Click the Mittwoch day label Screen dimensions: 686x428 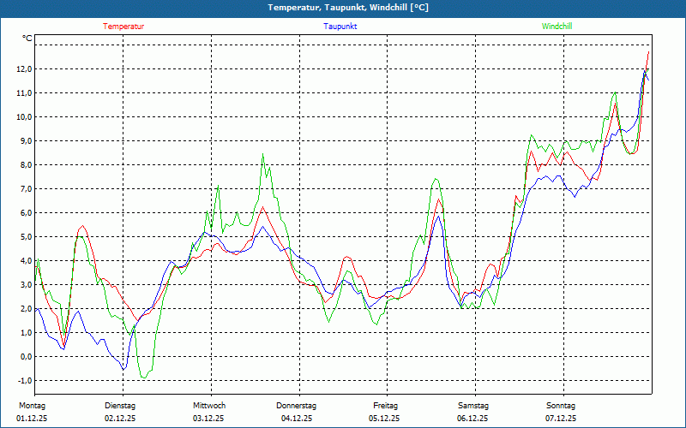click(x=208, y=406)
